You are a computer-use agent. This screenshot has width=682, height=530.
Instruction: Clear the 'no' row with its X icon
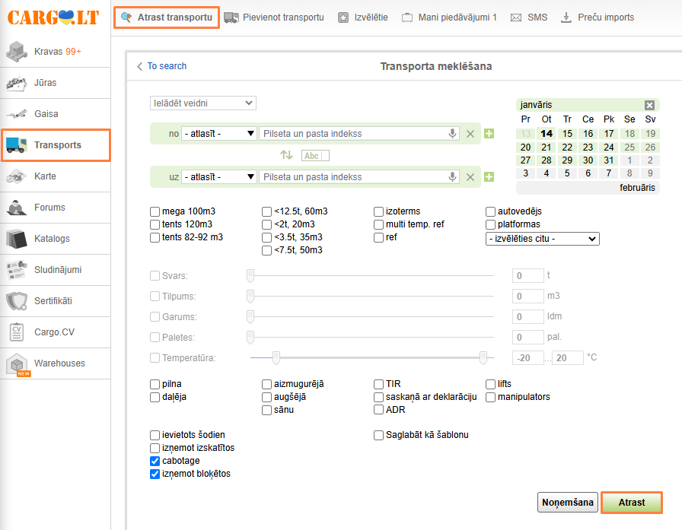point(470,134)
